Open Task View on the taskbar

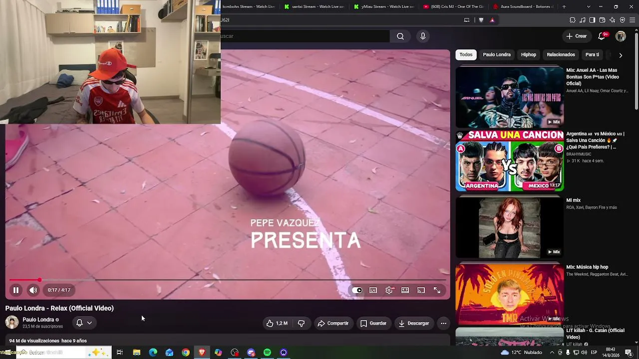[x=120, y=353]
